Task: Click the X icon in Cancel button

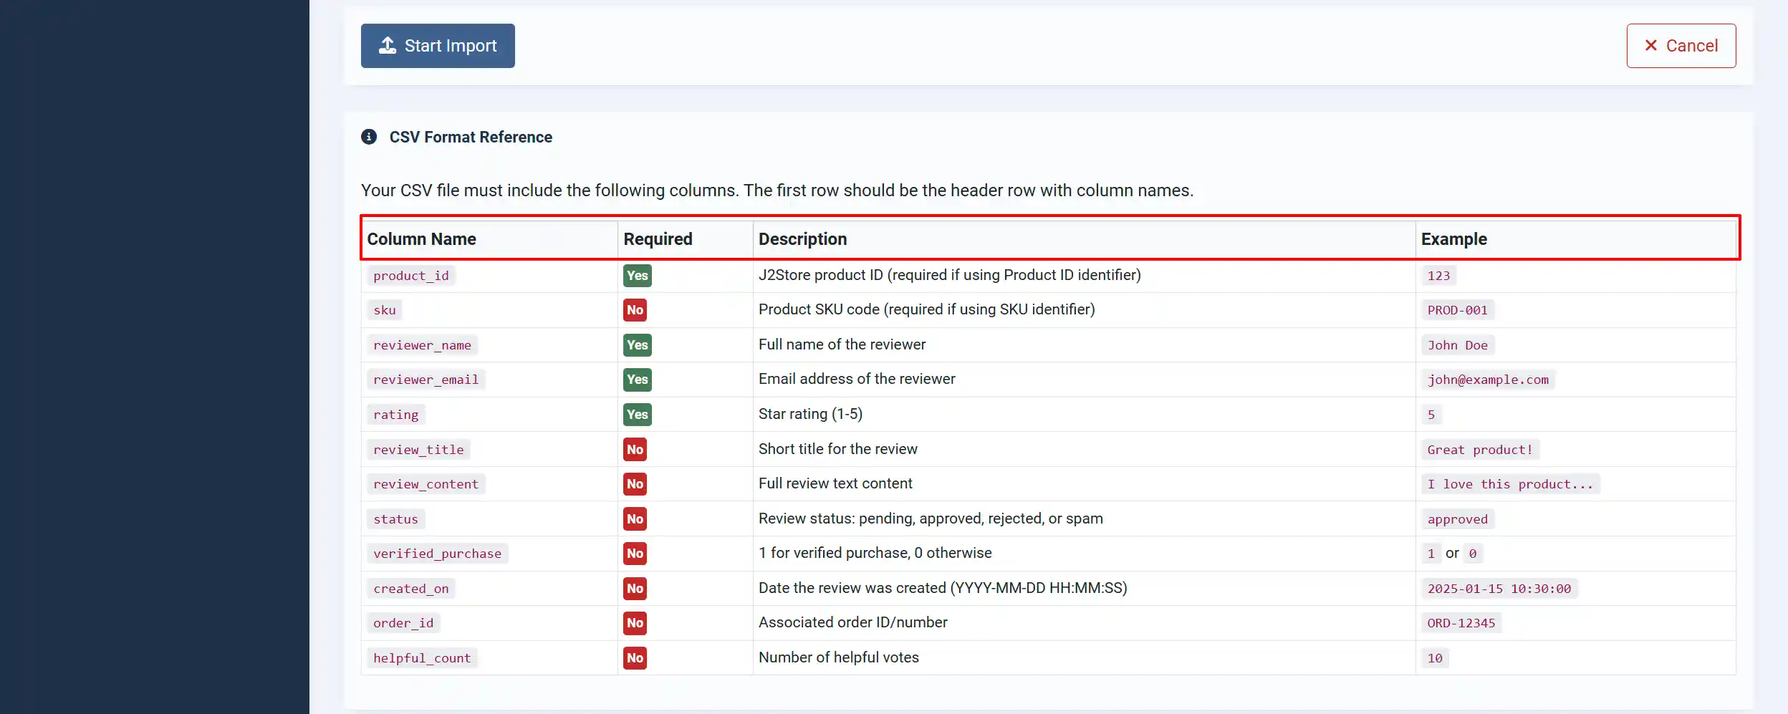Action: click(x=1651, y=46)
